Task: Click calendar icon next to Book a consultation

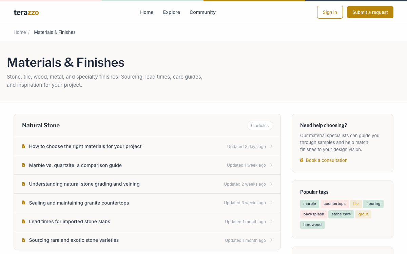Action: 302,160
